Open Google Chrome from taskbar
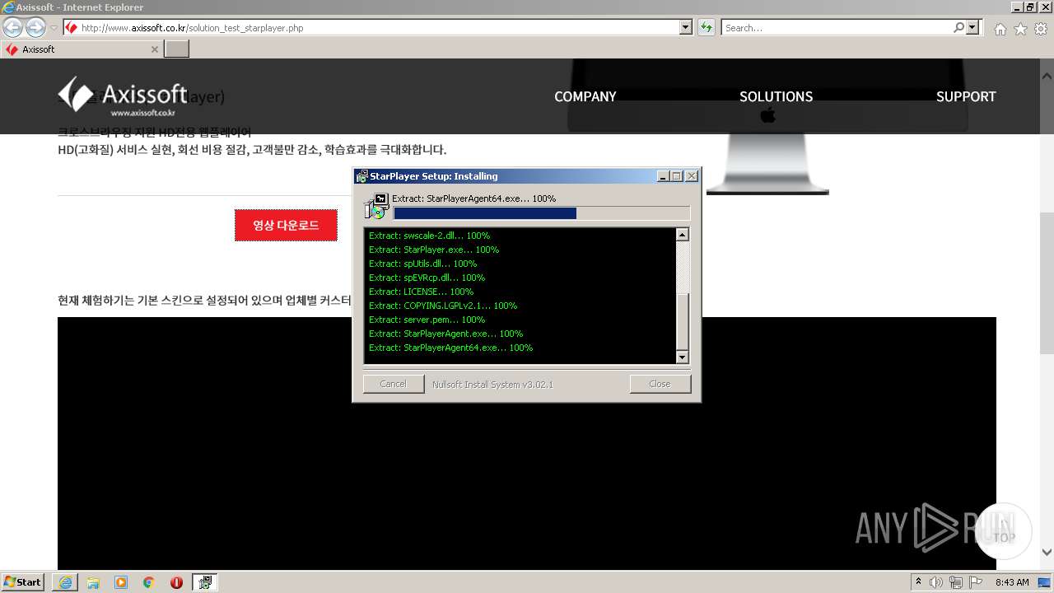The height and width of the screenshot is (593, 1054). (x=149, y=582)
